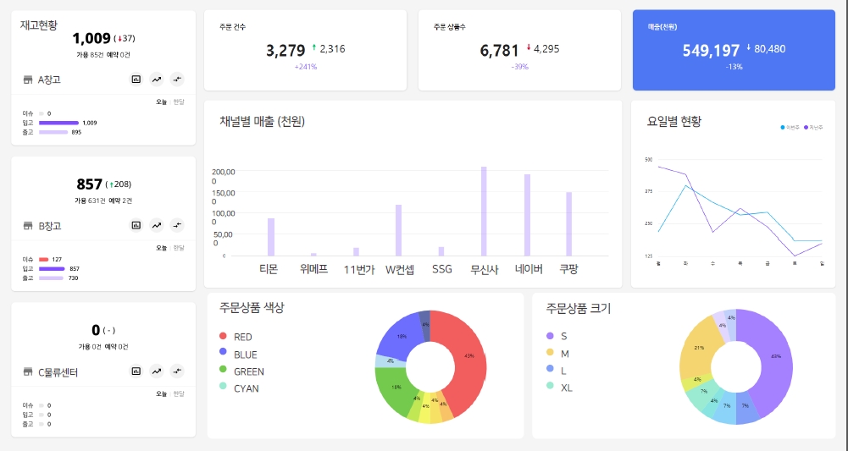The image size is (848, 451).
Task: Open the bar chart view for A창고
Action: (x=136, y=80)
